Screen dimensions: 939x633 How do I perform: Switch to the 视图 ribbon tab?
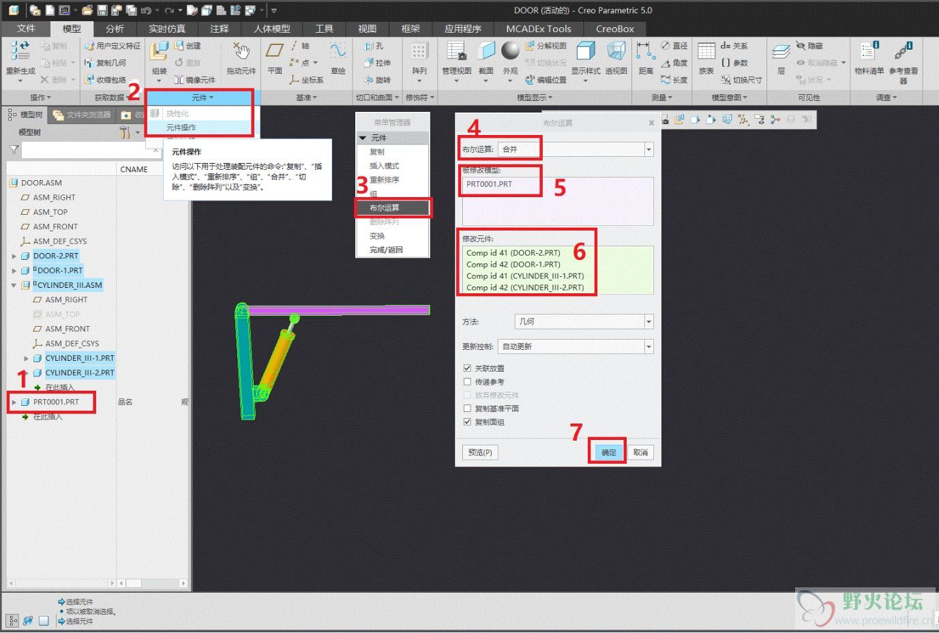click(x=367, y=29)
